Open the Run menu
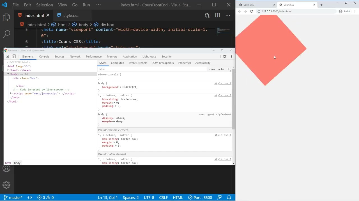Viewport: 359px width, 201px height. 86,5
